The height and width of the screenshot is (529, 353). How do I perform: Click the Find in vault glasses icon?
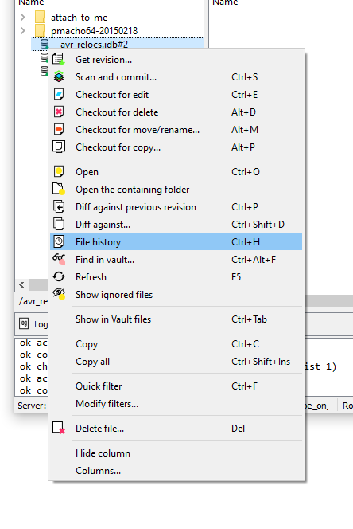tap(59, 260)
